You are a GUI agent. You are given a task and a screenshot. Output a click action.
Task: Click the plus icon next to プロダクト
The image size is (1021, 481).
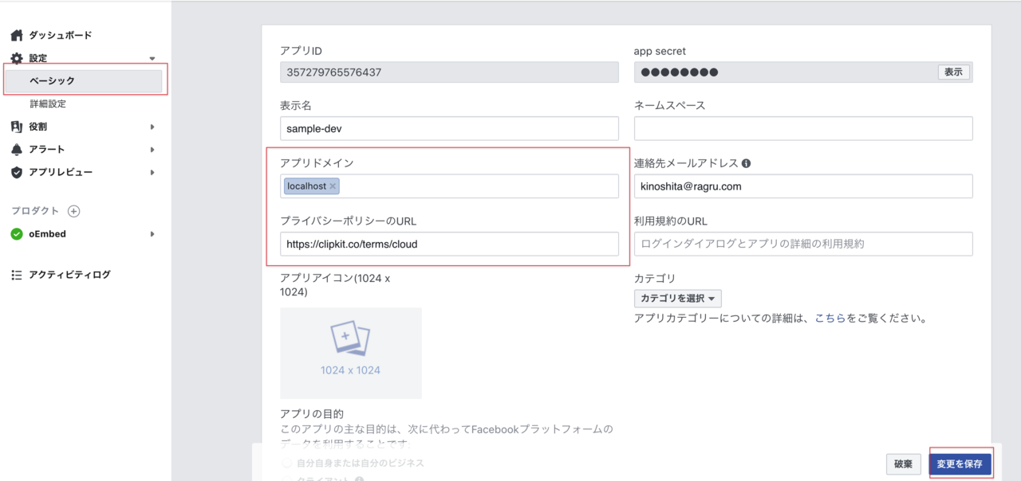tap(73, 211)
